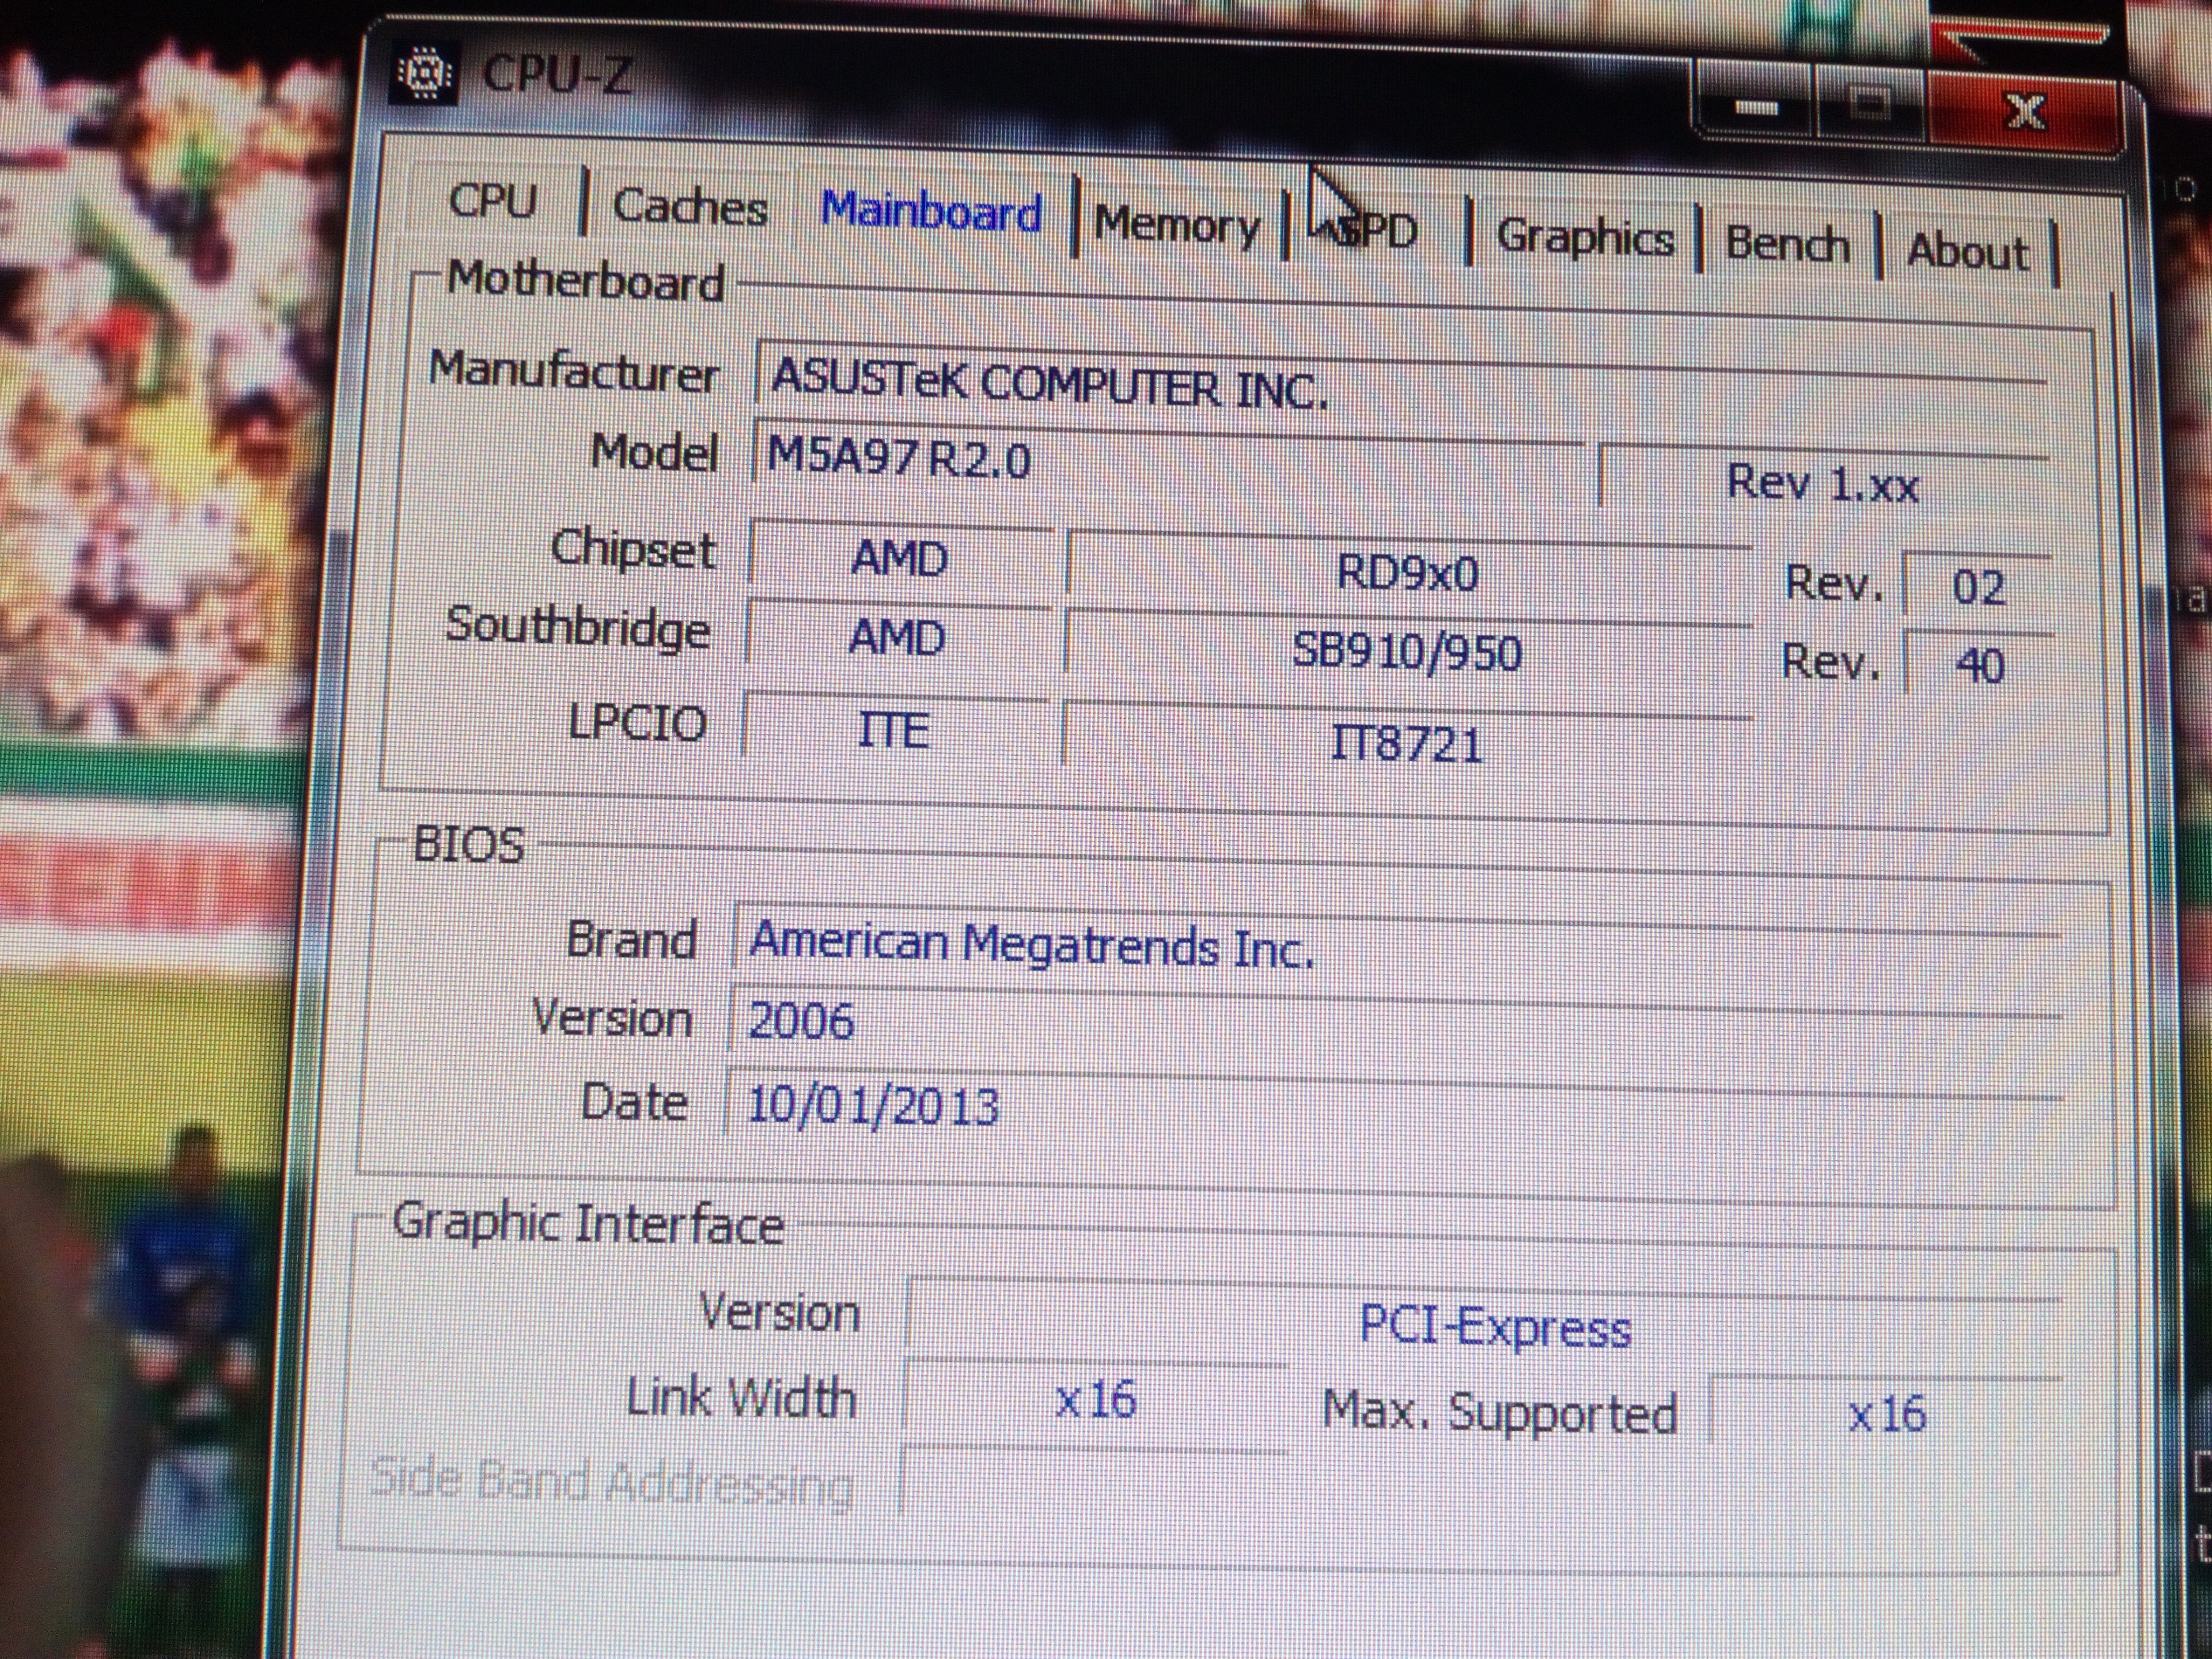Close the CPU-Z window
The image size is (2212, 1659).
tap(2025, 112)
